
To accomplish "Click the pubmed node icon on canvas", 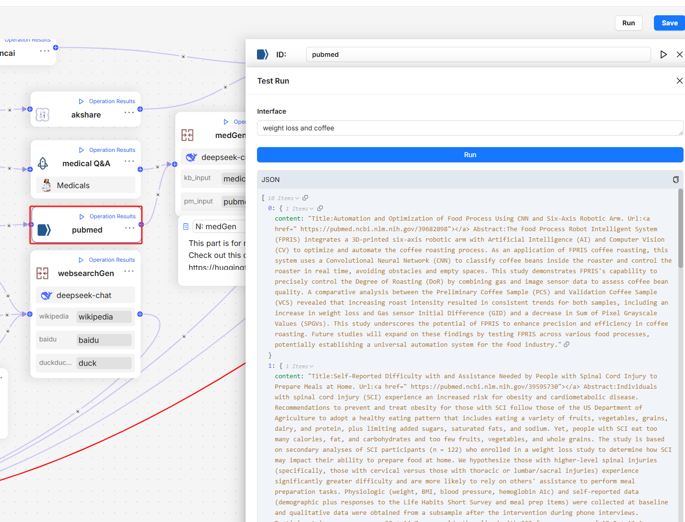I will pyautogui.click(x=44, y=230).
